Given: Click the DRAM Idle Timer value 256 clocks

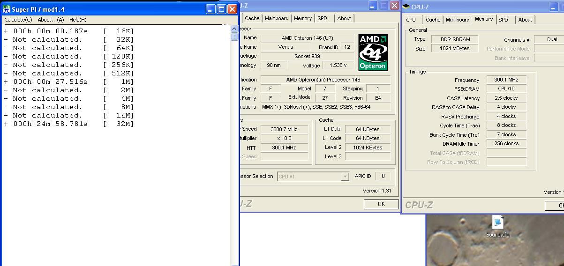Looking at the screenshot, I should tap(506, 144).
